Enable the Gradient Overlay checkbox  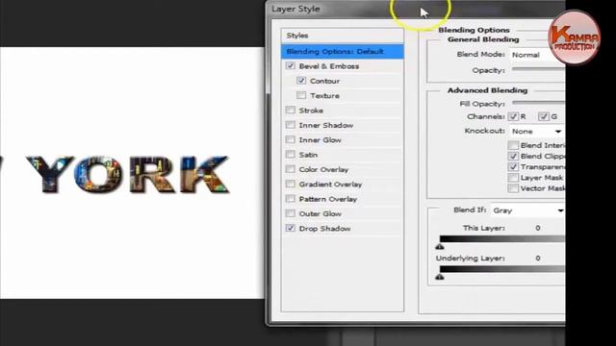(291, 184)
